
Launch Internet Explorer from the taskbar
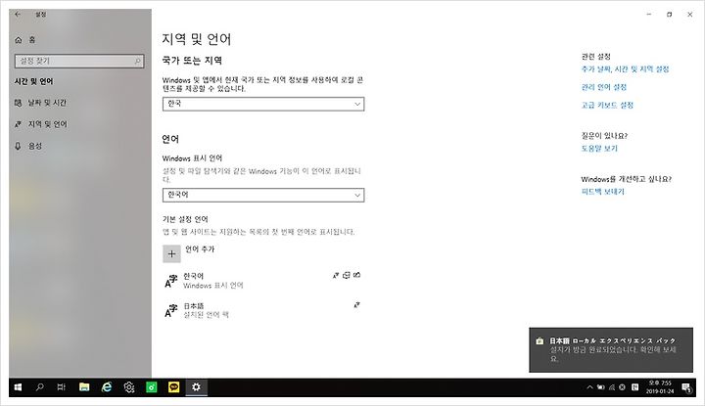click(107, 387)
